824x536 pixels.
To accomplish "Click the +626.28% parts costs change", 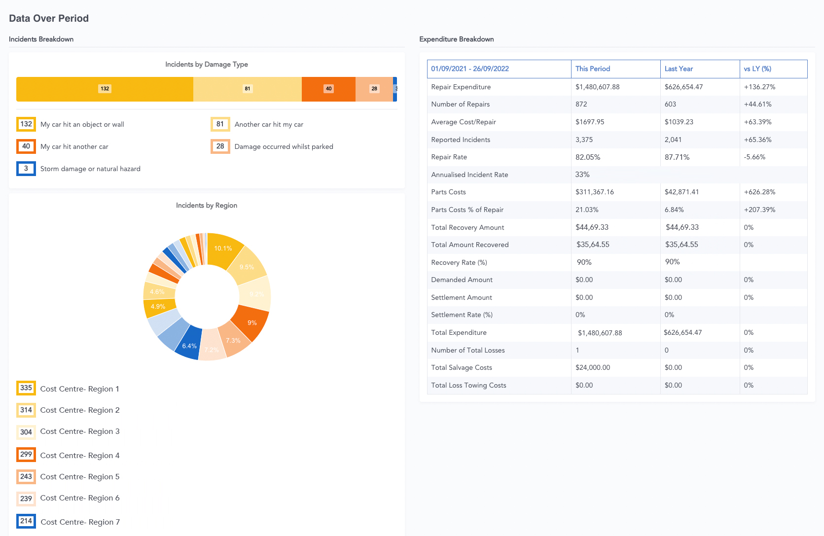I will tap(760, 192).
